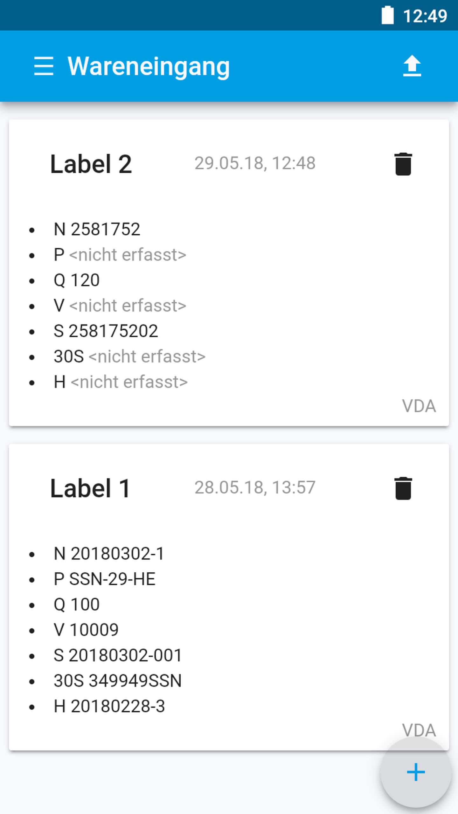This screenshot has height=814, width=458.
Task: Open the Label 2 card title
Action: pos(91,164)
